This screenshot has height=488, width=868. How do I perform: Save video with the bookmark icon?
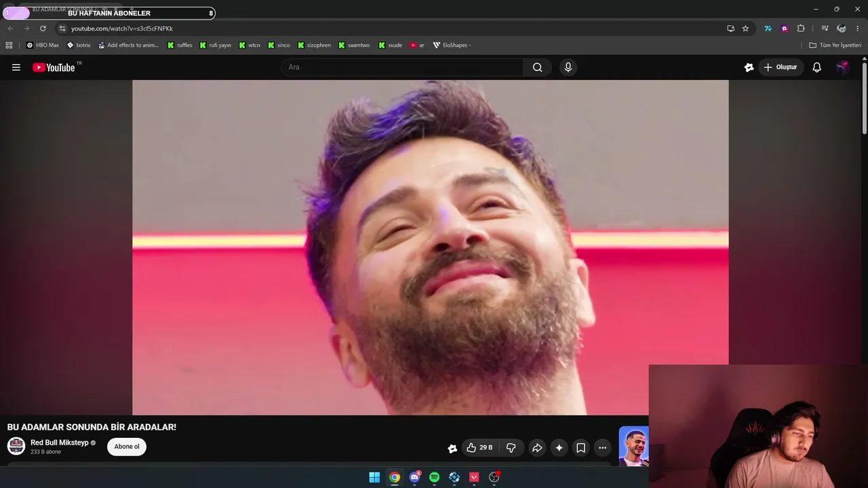click(580, 448)
